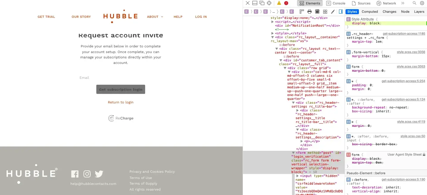This screenshot has width=427, height=195.
Task: Collapse the login_verification form node
Action: tap(293, 153)
